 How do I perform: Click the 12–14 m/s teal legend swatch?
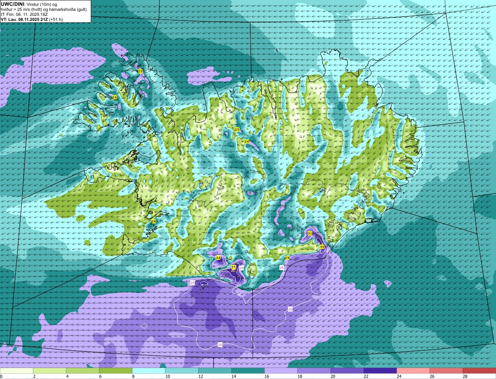point(215,370)
